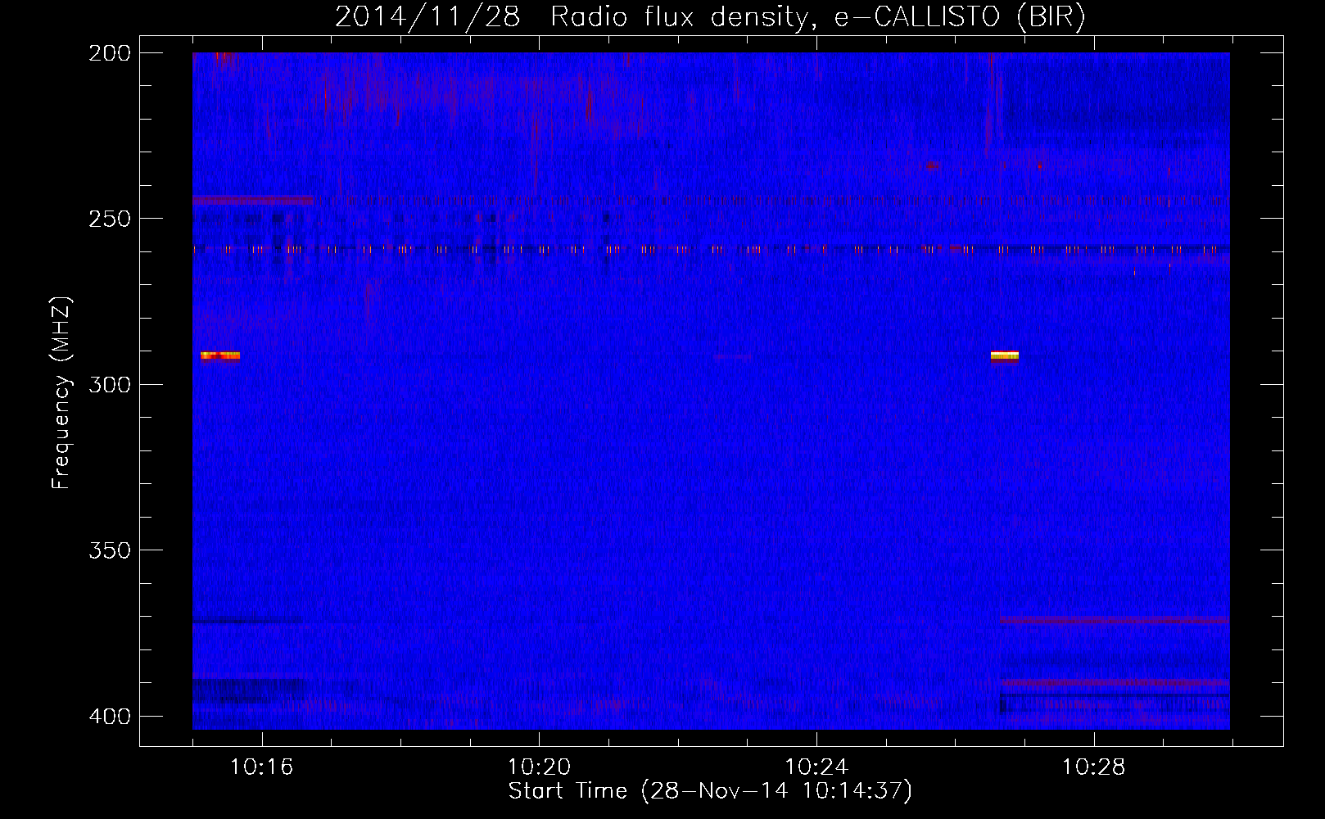
Task: Click the 10:16 time tick label
Action: point(261,767)
